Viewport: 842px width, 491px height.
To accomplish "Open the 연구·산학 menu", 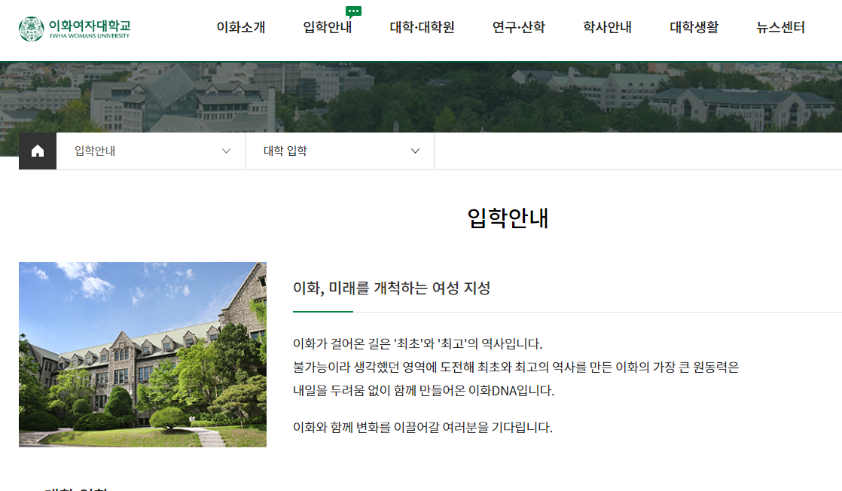I will click(519, 27).
